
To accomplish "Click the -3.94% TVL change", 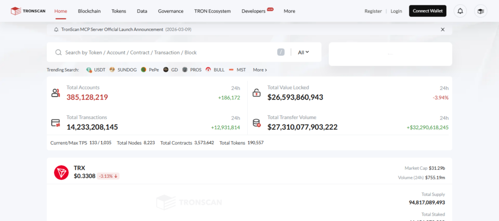I will tap(441, 98).
